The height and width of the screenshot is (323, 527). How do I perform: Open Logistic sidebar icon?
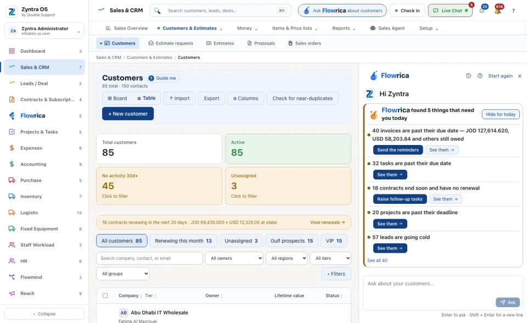12,212
